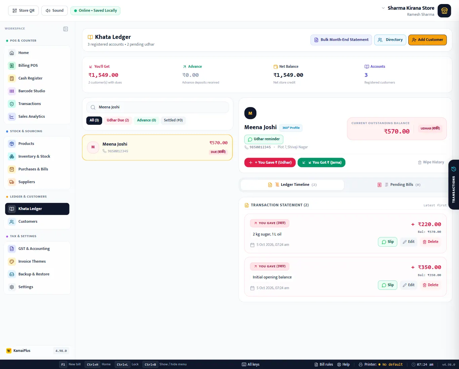Open the Products box icon

12,144
